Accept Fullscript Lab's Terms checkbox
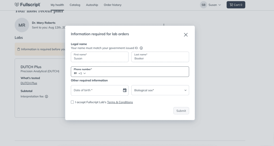274x146 pixels. (x=72, y=102)
